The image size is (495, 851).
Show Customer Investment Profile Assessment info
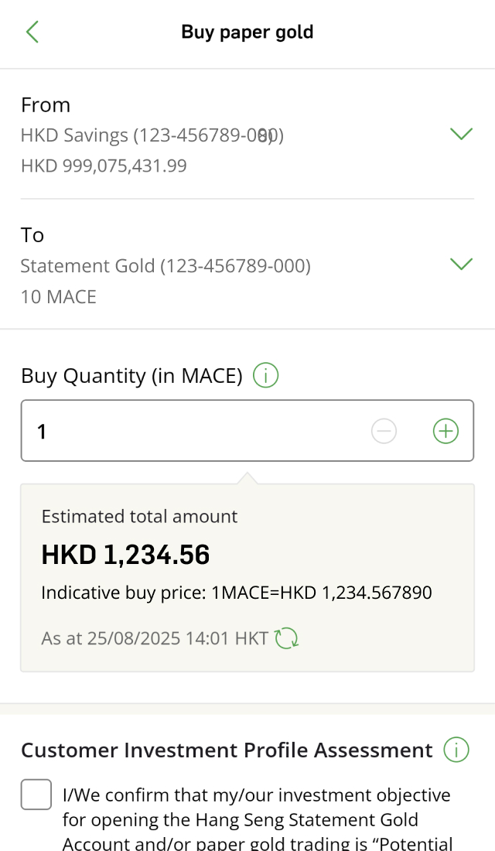(456, 750)
